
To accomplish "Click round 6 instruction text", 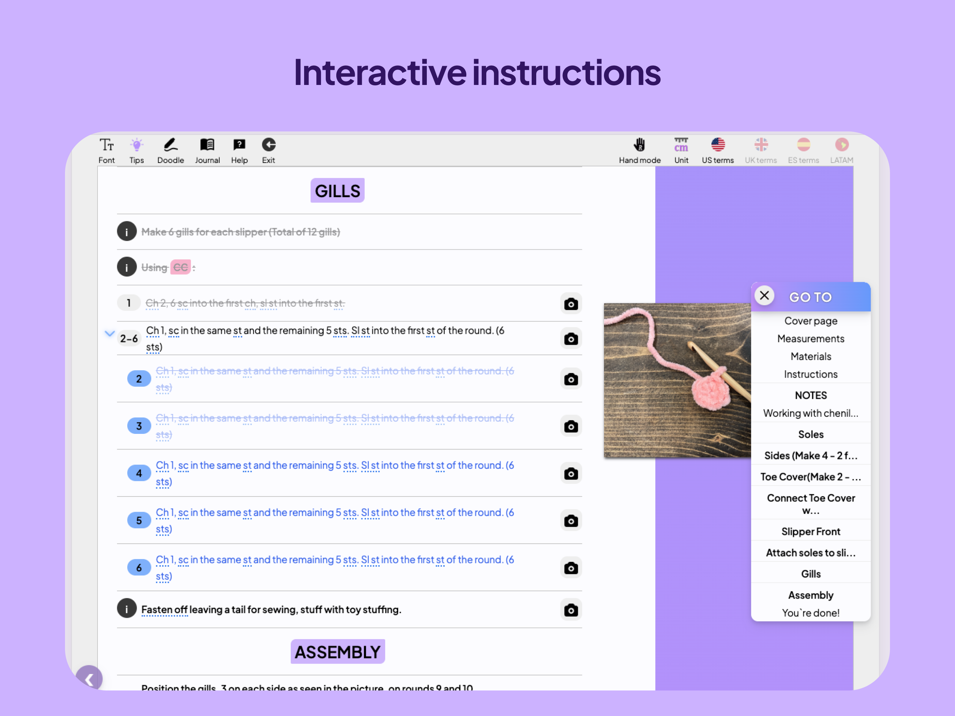I will tap(335, 567).
